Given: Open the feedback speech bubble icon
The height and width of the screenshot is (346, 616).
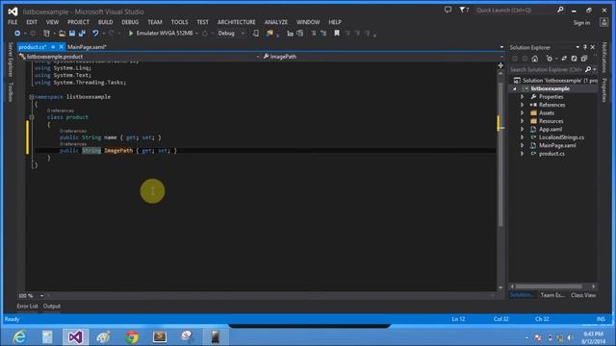Looking at the screenshot, I should (x=448, y=10).
